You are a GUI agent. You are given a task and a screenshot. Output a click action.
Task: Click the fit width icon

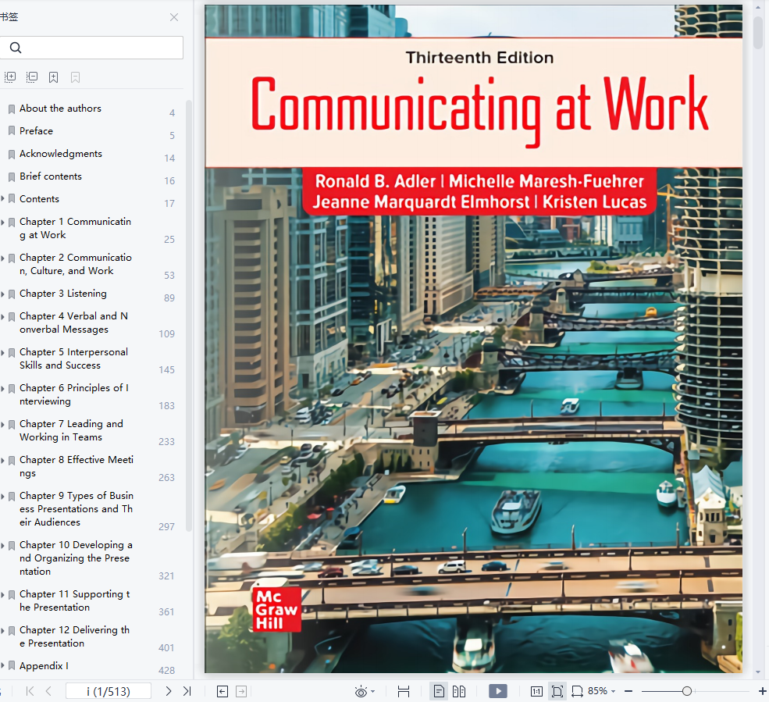tap(577, 691)
